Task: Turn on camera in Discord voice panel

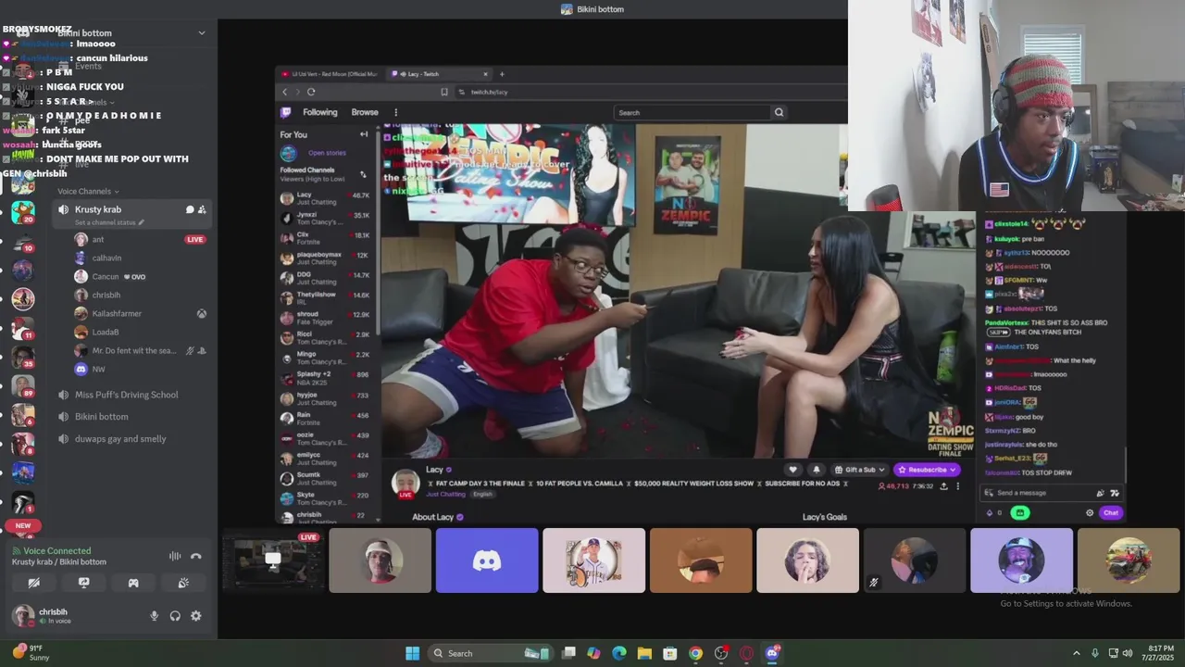Action: [x=34, y=583]
